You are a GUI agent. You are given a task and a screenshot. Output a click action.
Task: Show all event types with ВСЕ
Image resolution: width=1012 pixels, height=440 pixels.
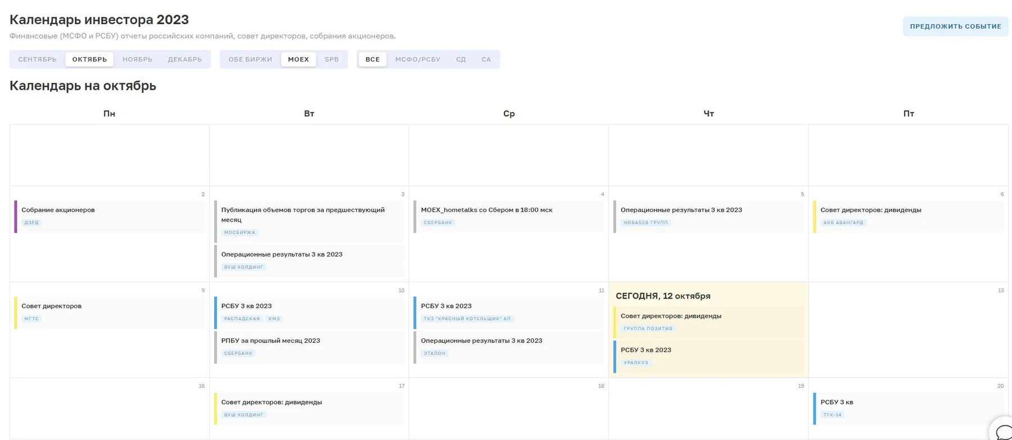coord(373,59)
